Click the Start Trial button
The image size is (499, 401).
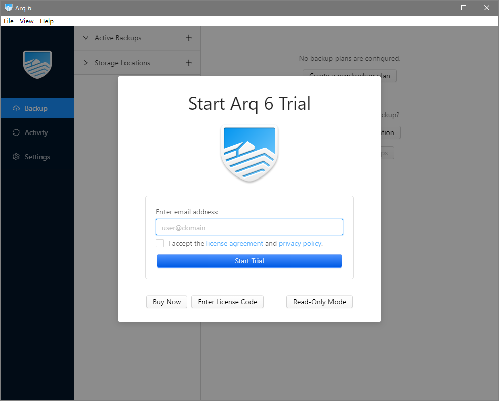(x=249, y=261)
